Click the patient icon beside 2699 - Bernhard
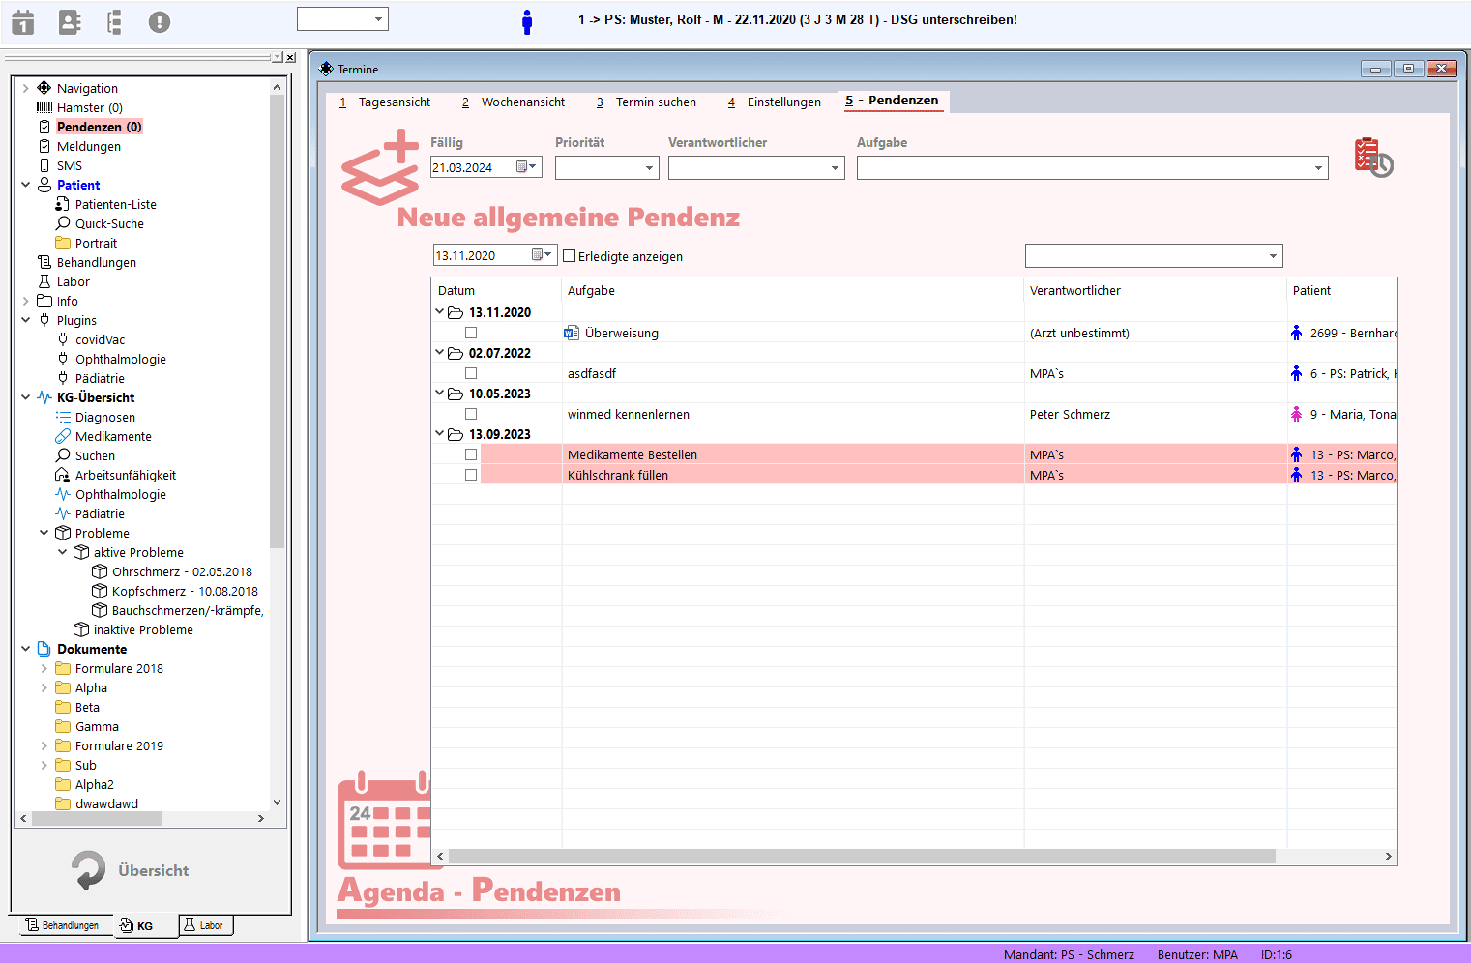Viewport: 1471px width, 963px height. tap(1296, 333)
